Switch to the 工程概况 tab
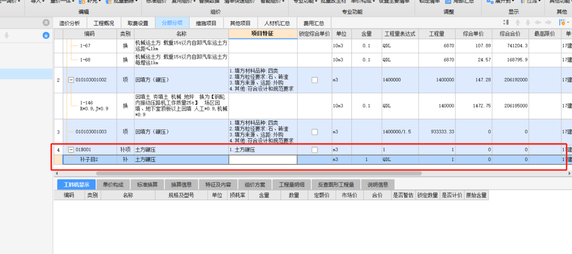This screenshot has height=254, width=572. tap(104, 23)
